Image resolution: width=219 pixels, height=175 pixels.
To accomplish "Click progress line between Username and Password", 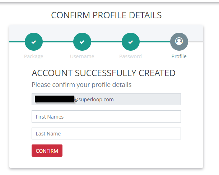I will click(106, 42).
